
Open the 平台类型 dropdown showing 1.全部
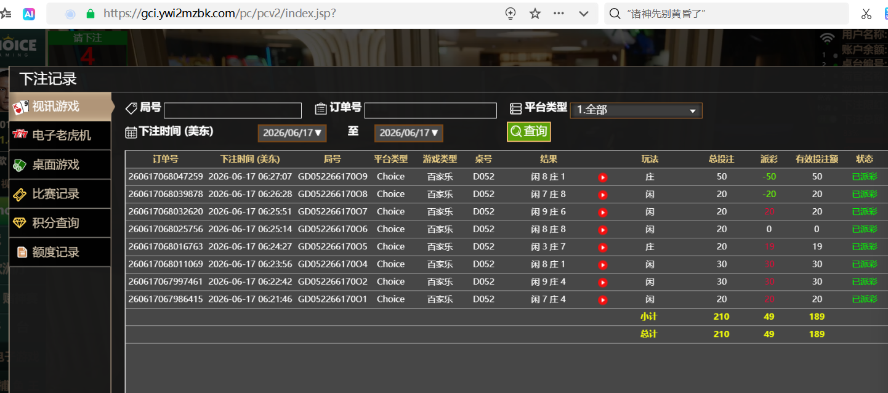tap(636, 110)
